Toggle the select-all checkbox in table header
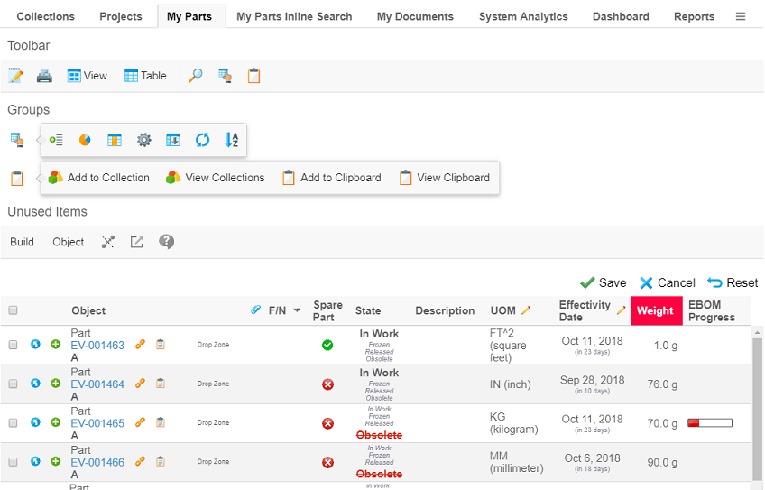Viewport: 765px width, 490px height. pos(14,310)
